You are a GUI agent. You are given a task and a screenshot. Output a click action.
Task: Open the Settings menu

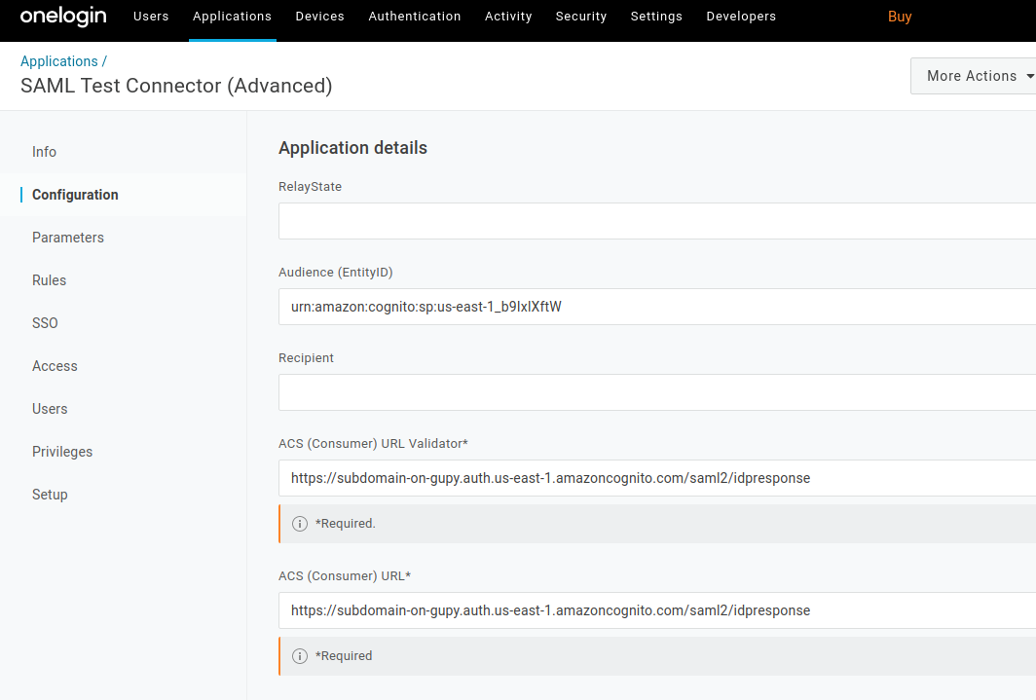[x=656, y=17]
